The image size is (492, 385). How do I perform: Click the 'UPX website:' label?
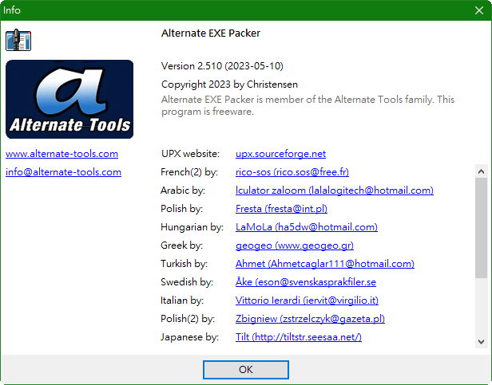click(190, 154)
